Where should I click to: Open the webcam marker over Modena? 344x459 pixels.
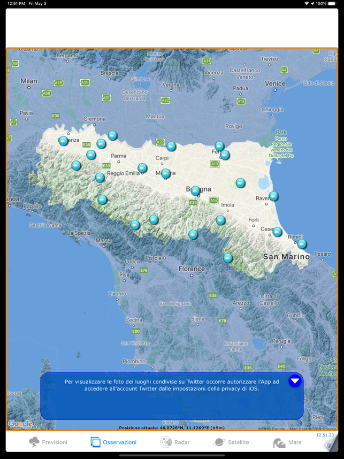(166, 173)
